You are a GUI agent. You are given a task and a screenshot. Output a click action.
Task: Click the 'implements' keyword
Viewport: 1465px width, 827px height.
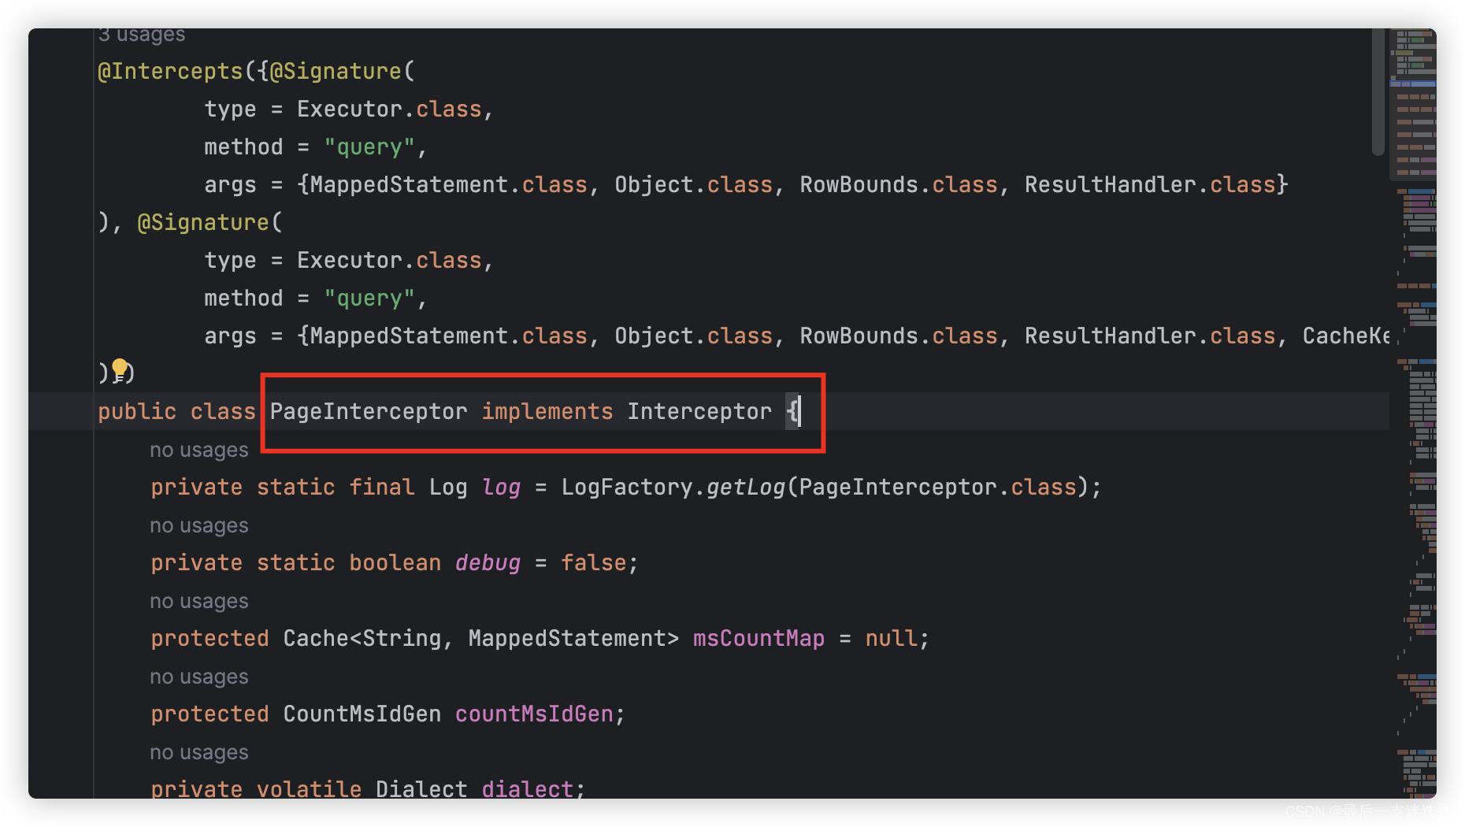point(547,411)
